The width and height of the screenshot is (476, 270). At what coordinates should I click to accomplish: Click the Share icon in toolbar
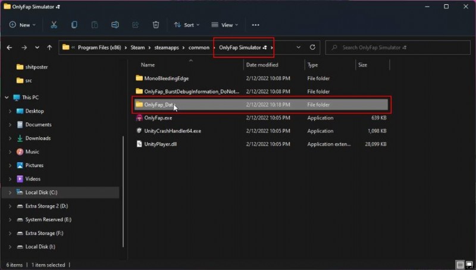pos(136,25)
